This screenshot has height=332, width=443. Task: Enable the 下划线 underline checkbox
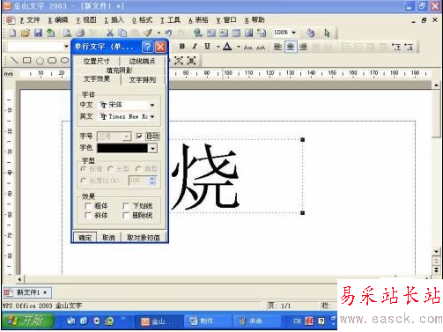126,206
